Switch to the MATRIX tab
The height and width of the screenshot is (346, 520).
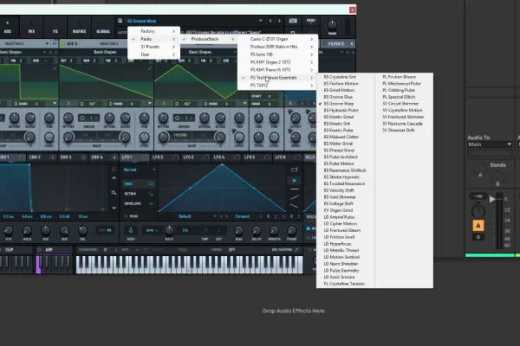79,27
